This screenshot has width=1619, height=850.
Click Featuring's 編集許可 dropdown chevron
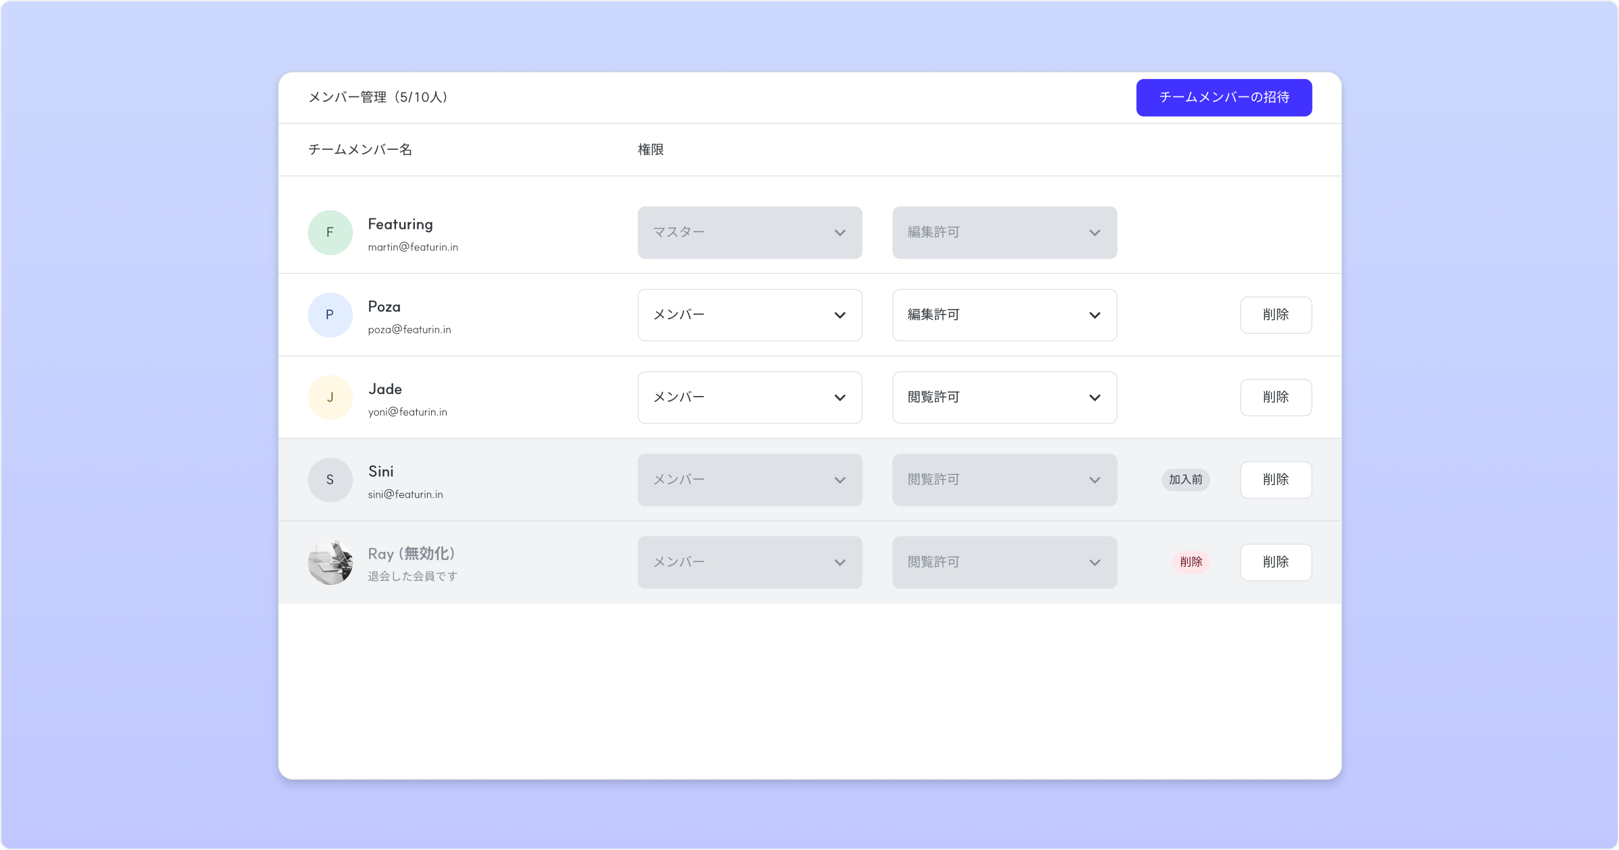[x=1094, y=233]
